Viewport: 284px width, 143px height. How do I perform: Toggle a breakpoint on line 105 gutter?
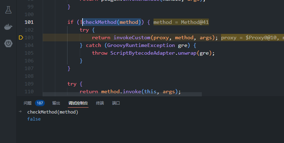coord(21,53)
